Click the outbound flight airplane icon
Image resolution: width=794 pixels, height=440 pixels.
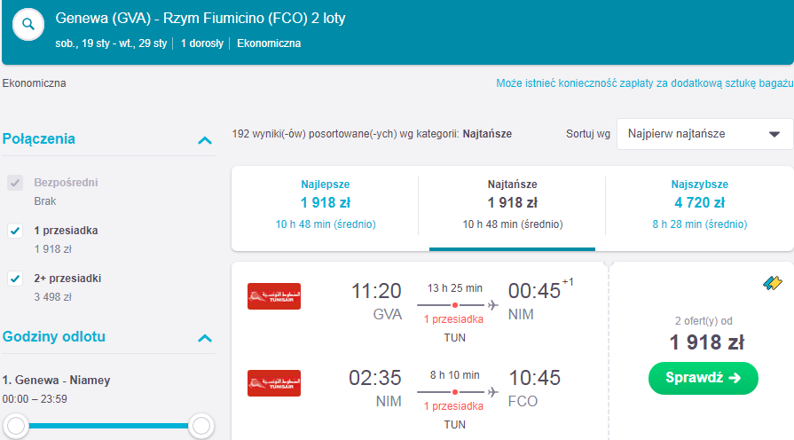point(492,305)
